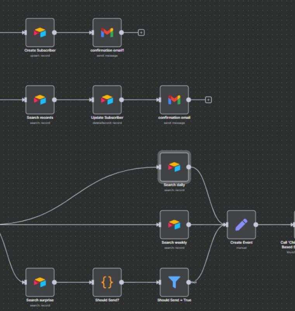Select the Search records Airtable node
The image size is (295, 311).
coord(40,100)
